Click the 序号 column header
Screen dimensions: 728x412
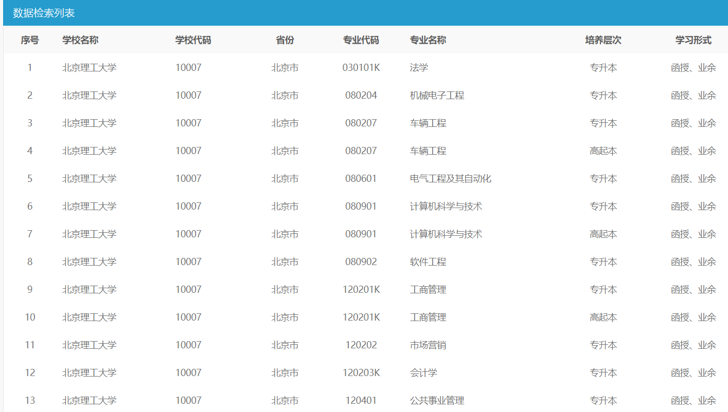point(30,40)
